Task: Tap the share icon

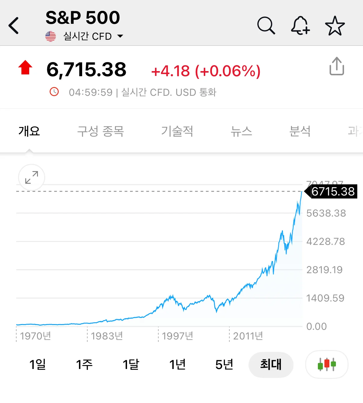Action: [x=337, y=66]
